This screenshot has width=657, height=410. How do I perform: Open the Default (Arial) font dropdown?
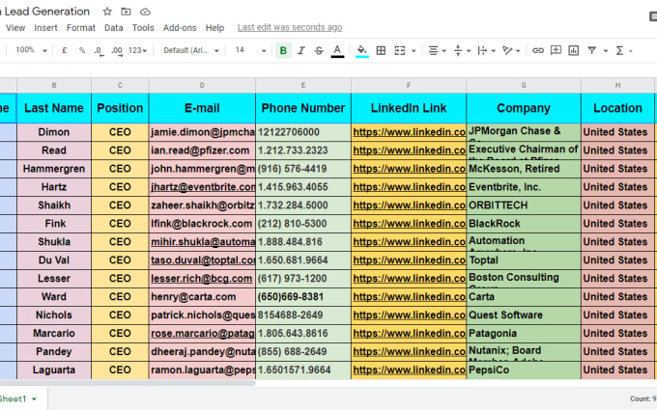(190, 50)
